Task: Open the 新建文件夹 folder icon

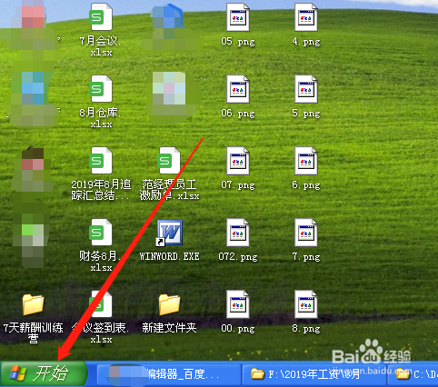Action: pos(169,304)
